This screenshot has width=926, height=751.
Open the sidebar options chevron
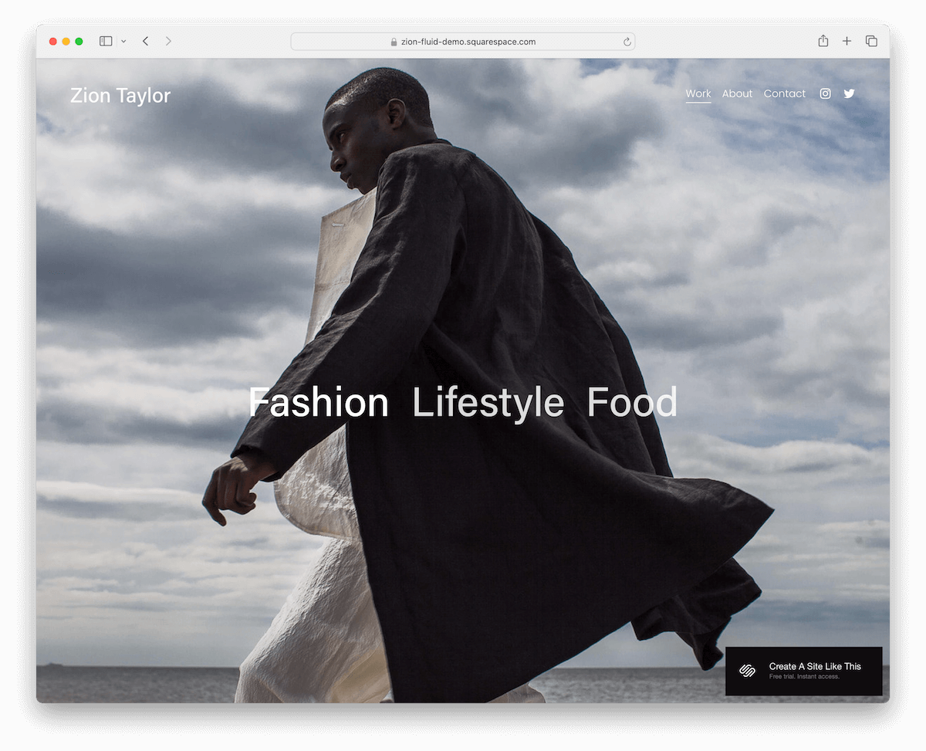tap(123, 41)
